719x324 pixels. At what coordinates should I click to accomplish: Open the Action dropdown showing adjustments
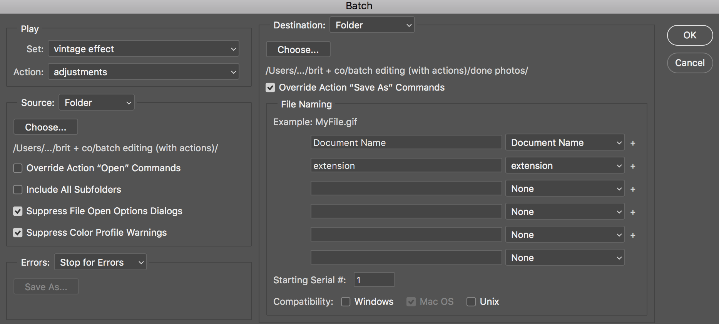144,72
